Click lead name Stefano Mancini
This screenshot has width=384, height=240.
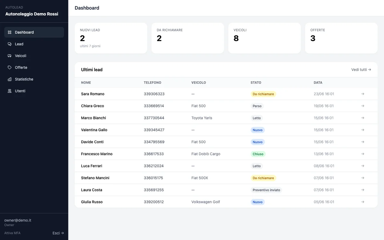click(95, 178)
